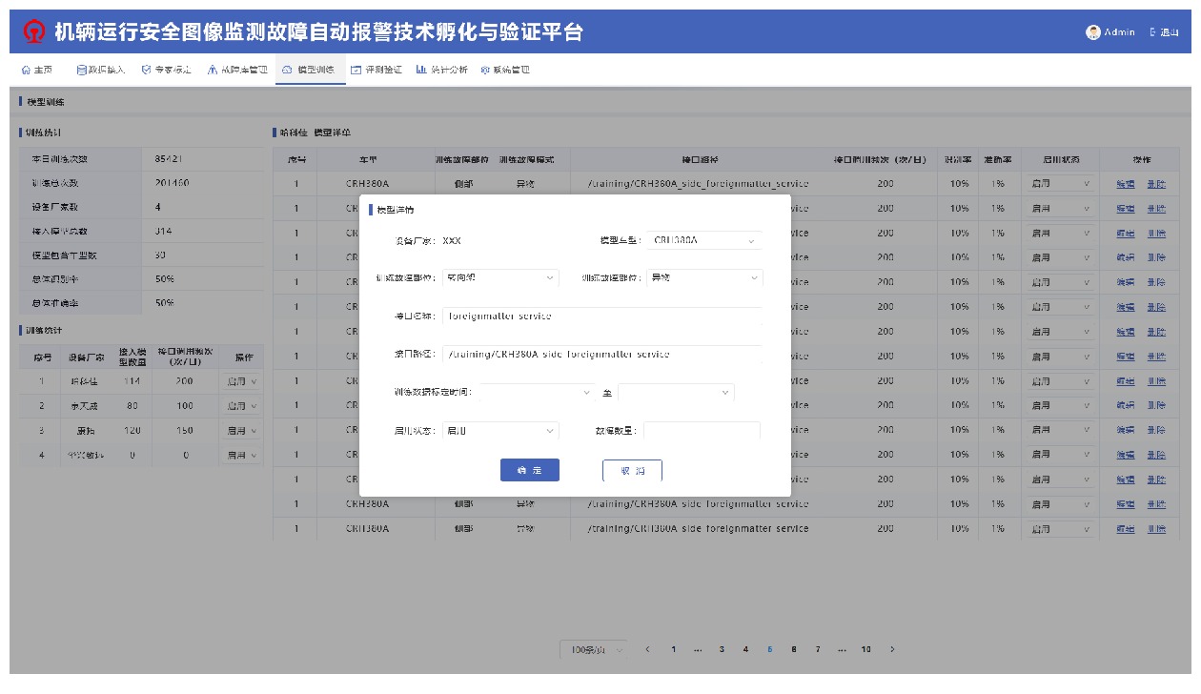
Task: Open the 异物 fault type dropdown in dialog
Action: tap(704, 278)
